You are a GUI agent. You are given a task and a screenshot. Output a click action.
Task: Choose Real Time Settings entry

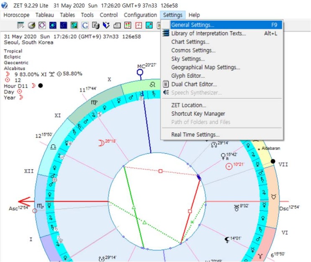(195, 135)
